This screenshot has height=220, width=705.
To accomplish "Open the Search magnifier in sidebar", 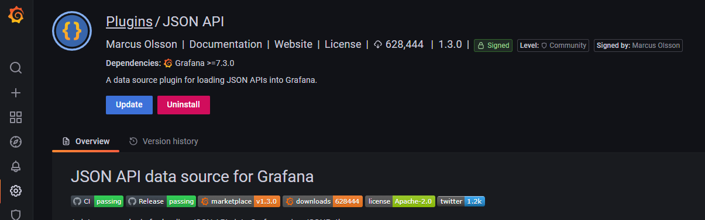I will (x=16, y=68).
